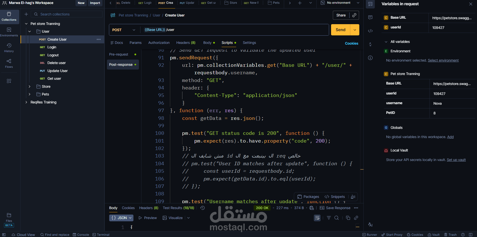Open the comments icon in right sidebar
The image size is (477, 237).
[x=370, y=17]
